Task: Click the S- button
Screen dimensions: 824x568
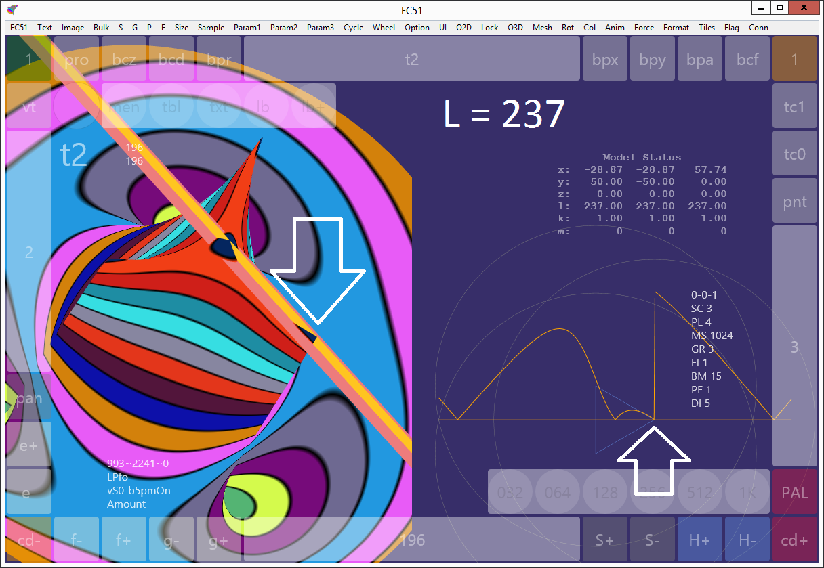Action: [x=653, y=540]
